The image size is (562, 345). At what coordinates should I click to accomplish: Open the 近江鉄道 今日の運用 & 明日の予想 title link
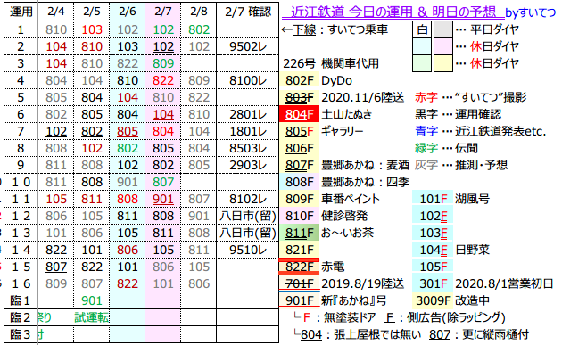pos(393,12)
